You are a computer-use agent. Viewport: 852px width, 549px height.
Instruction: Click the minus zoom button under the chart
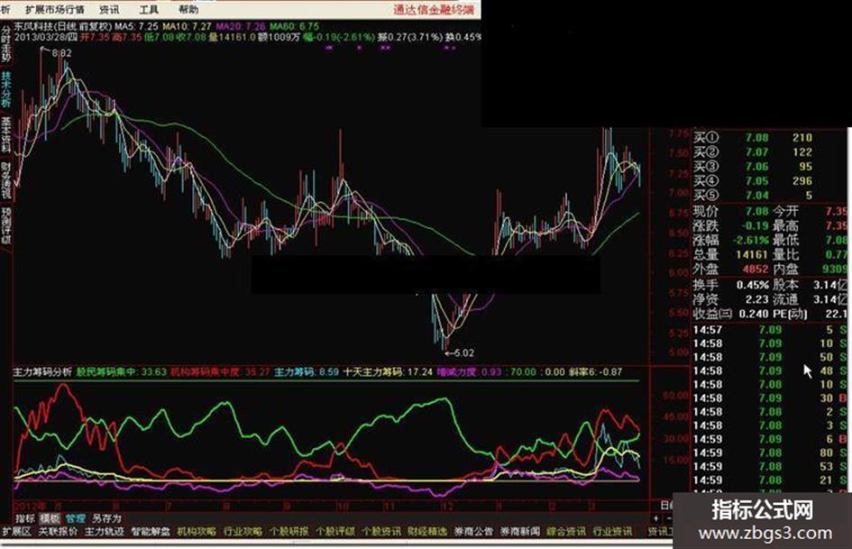pyautogui.click(x=668, y=518)
